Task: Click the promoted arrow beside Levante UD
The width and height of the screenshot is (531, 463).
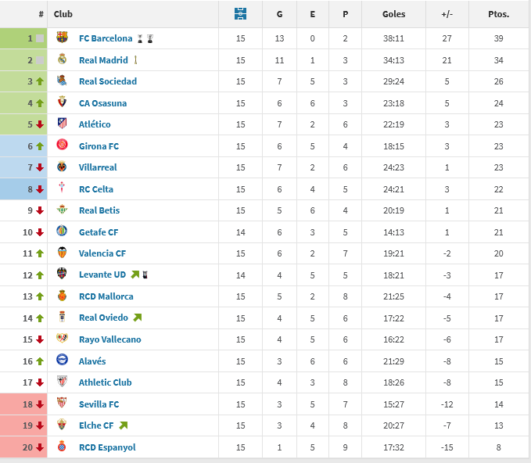Action: (x=135, y=275)
